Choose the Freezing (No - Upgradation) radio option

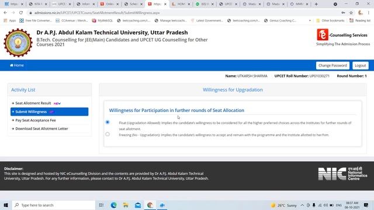pos(108,134)
